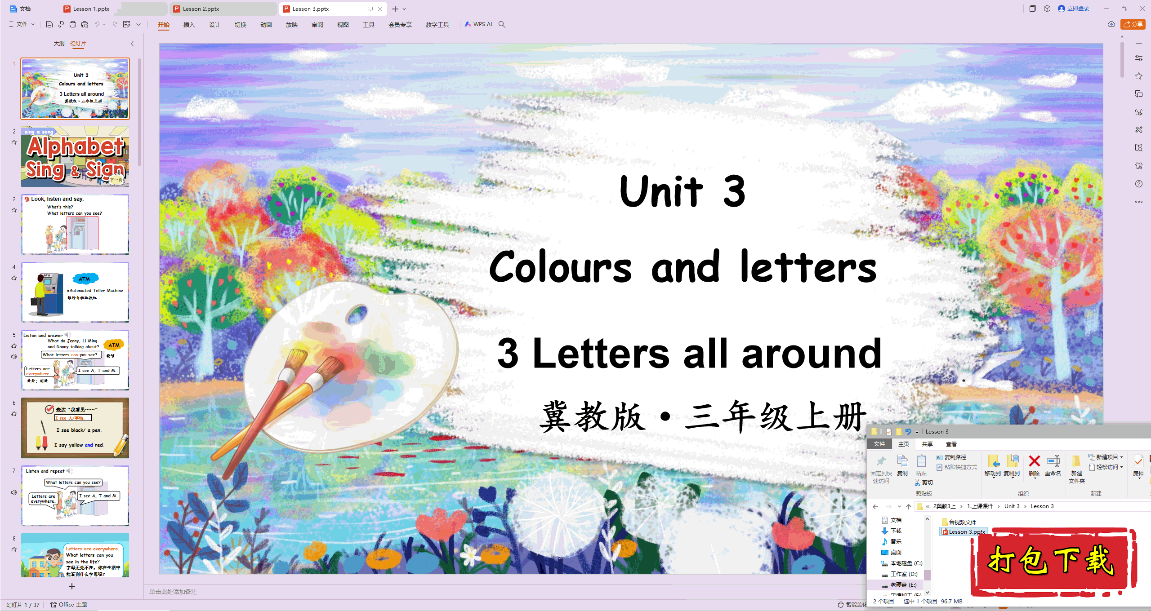This screenshot has height=611, width=1151.
Task: Click the cloud sync icon beside Share
Action: pos(1111,24)
